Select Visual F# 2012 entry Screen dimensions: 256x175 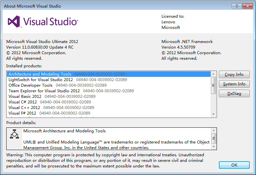click(22, 113)
